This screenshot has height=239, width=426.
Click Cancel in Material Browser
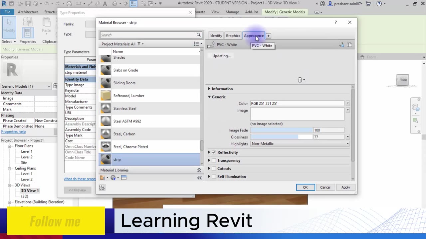325,188
